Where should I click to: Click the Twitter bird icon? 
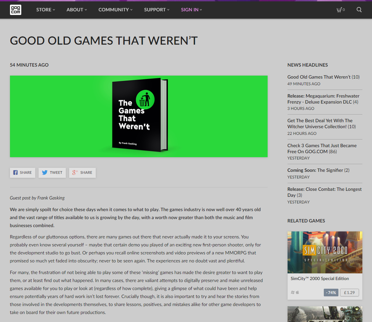pos(45,172)
